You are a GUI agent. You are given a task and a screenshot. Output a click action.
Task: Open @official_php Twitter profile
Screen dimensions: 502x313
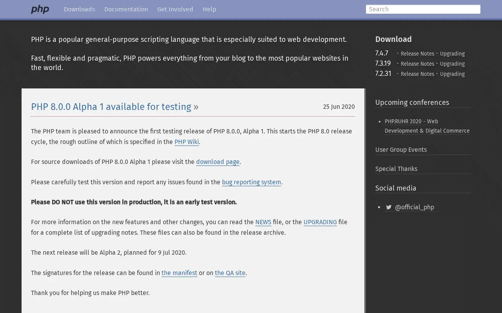point(415,207)
